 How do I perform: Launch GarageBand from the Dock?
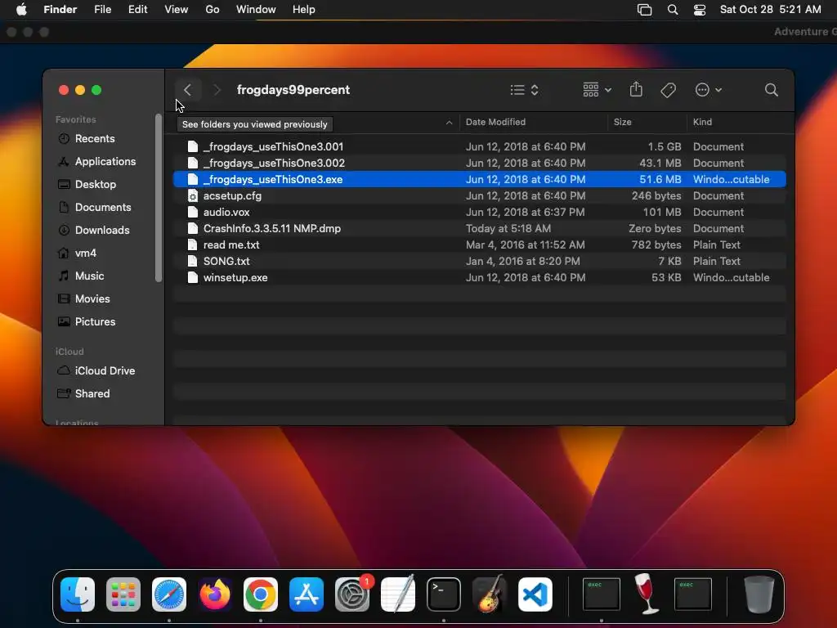pos(490,594)
